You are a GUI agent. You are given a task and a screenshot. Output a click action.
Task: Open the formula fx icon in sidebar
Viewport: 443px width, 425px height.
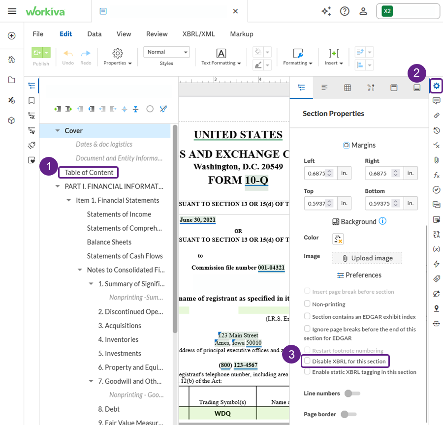pos(436,175)
